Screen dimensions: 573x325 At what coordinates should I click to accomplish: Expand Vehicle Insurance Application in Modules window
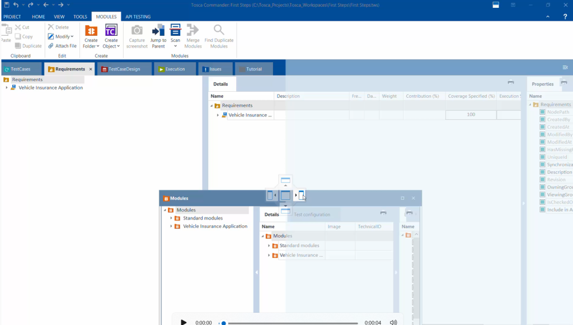[x=171, y=227]
